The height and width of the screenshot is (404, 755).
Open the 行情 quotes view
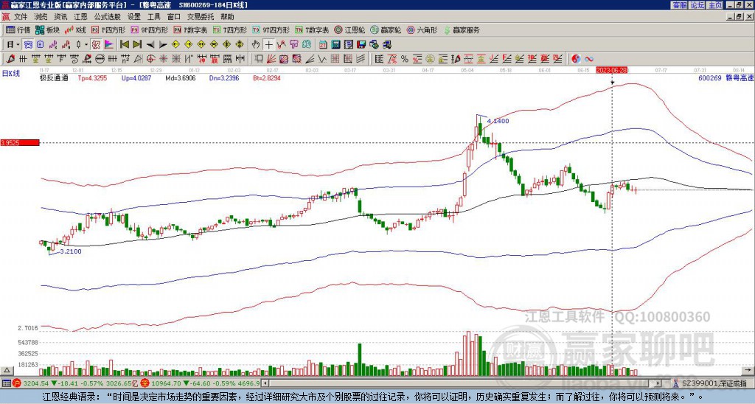click(18, 29)
